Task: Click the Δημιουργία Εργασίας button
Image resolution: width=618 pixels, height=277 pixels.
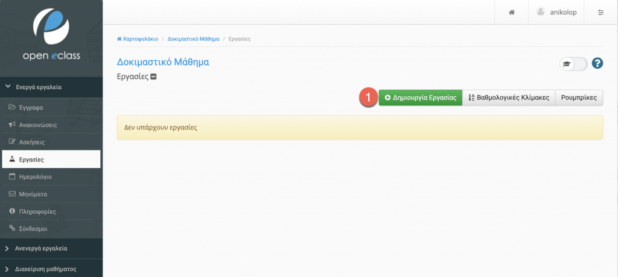Action: click(420, 98)
